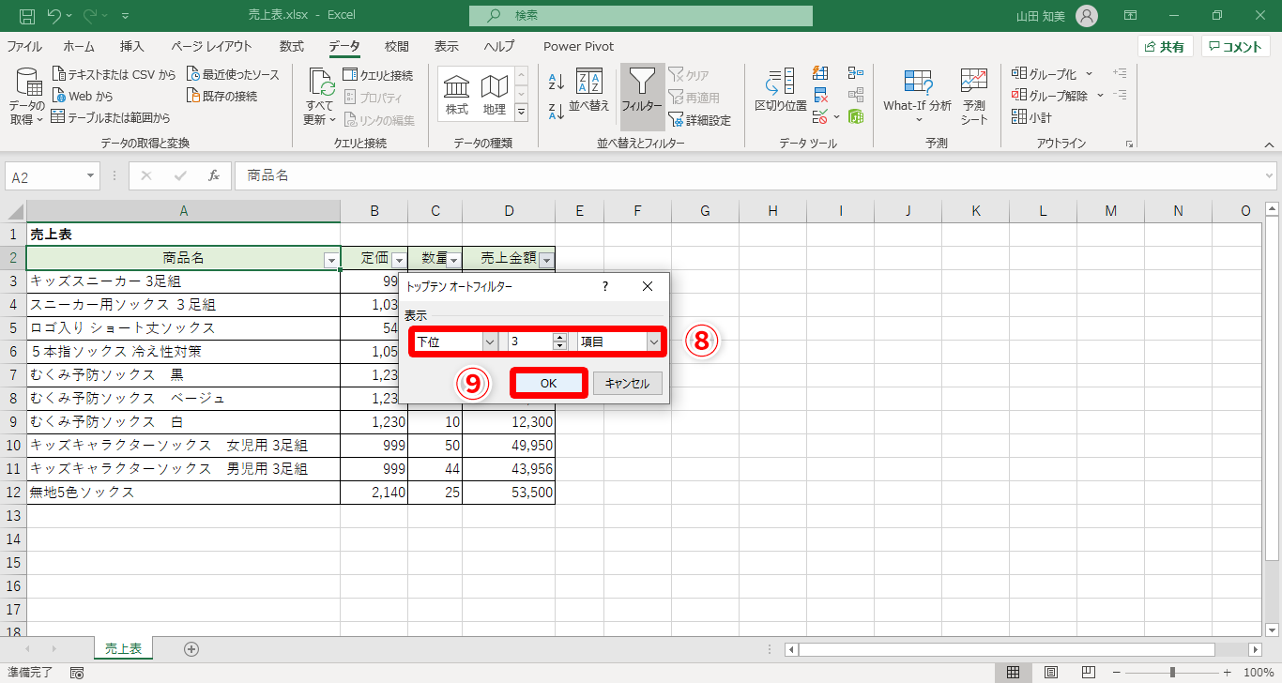Open the 定価 column filter dropdown
Viewport: 1282px width, 683px height.
click(x=398, y=260)
